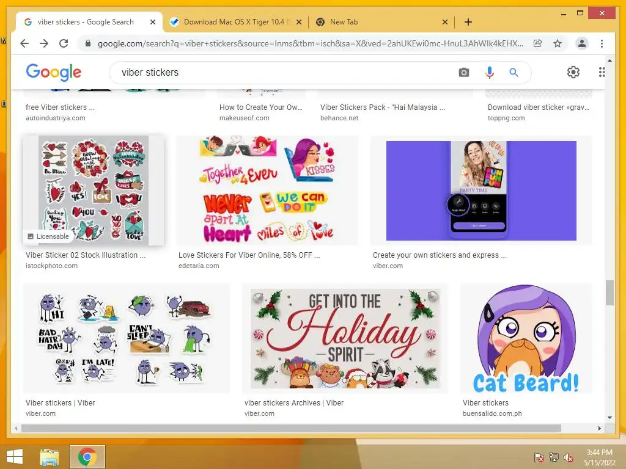This screenshot has width=626, height=469.
Task: Click Chrome icon in the taskbar
Action: coord(87,457)
